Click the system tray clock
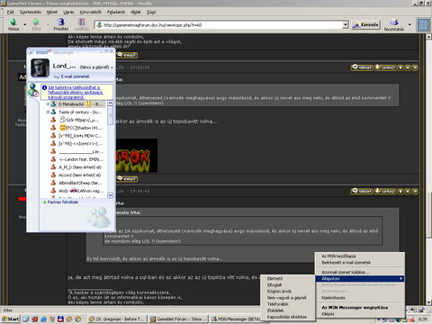 pos(422,319)
